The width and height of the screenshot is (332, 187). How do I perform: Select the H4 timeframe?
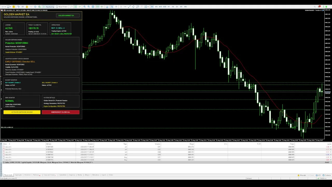pyautogui.click(x=173, y=7)
